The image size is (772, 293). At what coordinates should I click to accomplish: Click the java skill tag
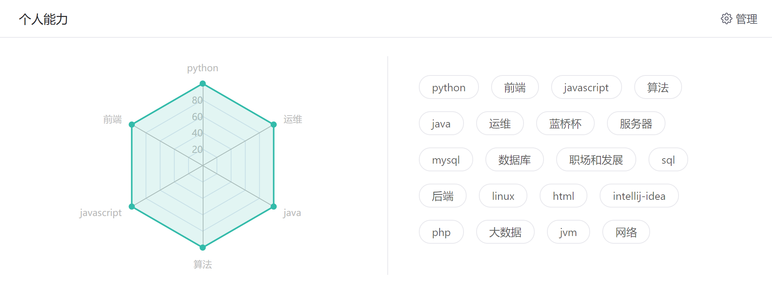pos(441,124)
